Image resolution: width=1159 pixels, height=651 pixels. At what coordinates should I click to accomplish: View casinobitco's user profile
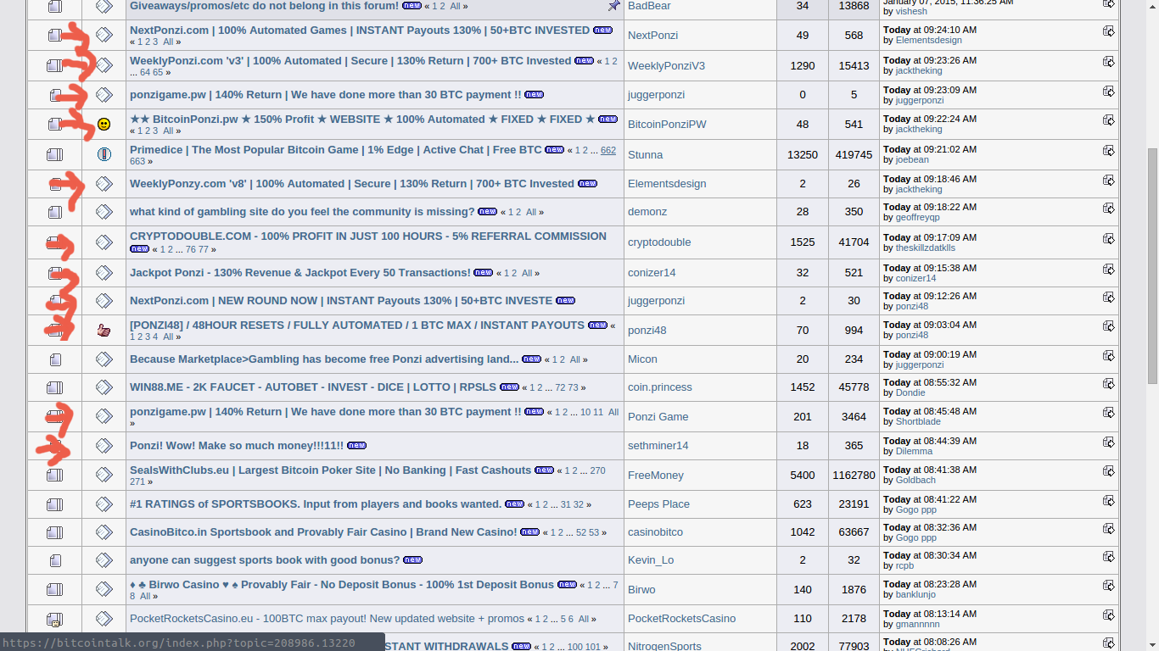pyautogui.click(x=655, y=532)
